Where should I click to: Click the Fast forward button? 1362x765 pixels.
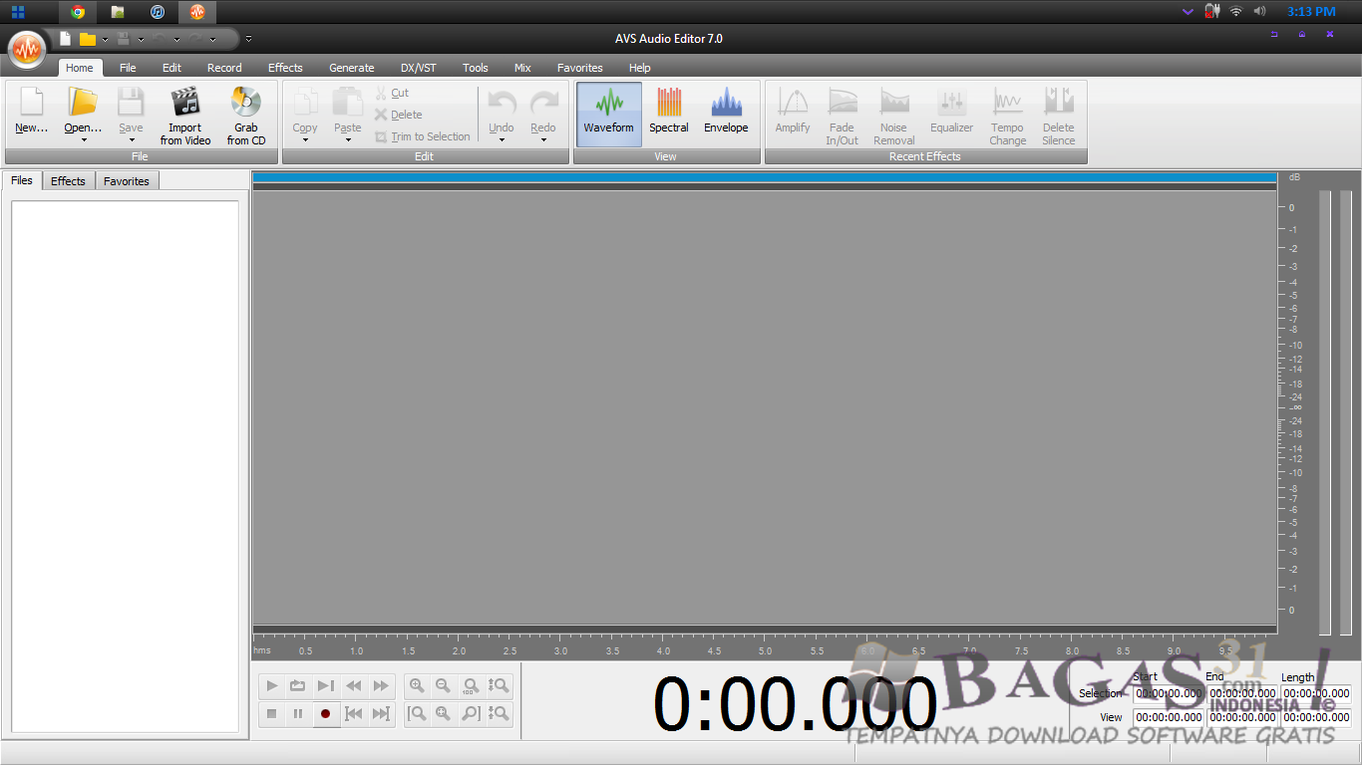[381, 686]
